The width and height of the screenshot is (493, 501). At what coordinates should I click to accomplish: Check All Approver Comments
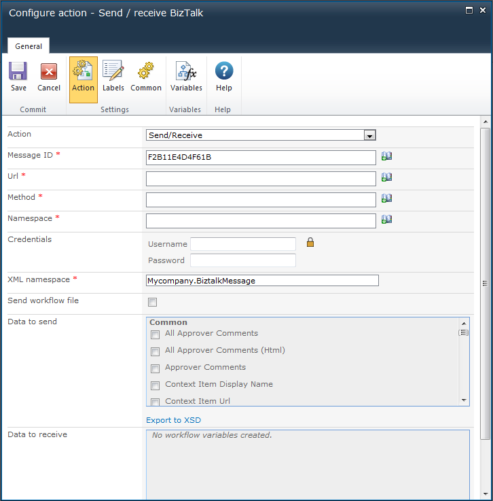pyautogui.click(x=155, y=334)
